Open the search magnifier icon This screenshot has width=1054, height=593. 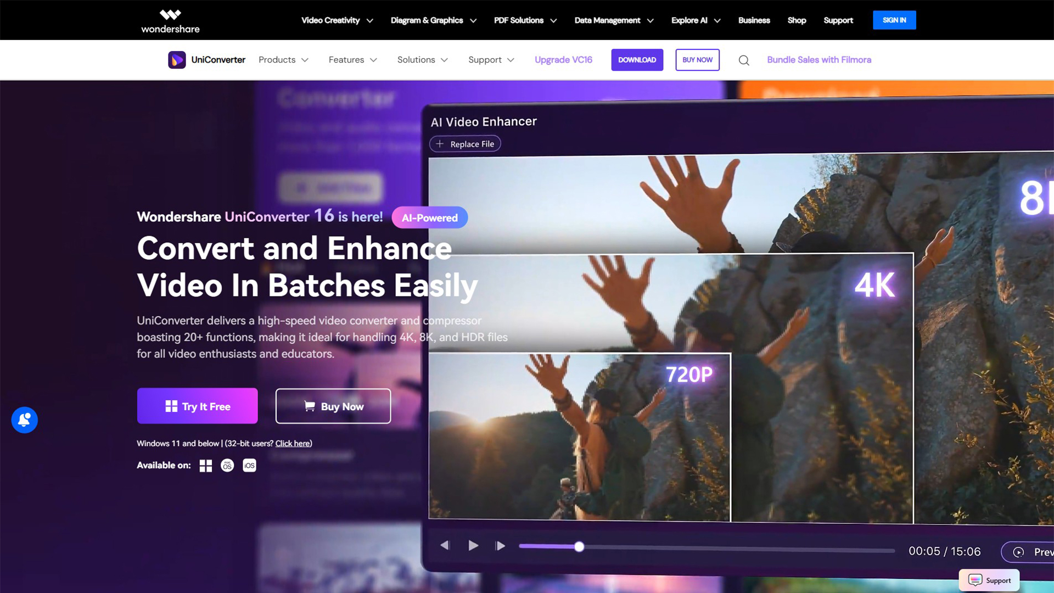[x=744, y=60]
